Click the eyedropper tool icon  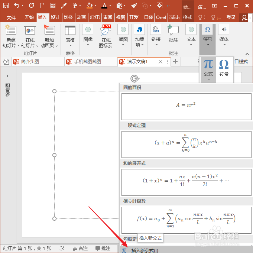(64, 6)
